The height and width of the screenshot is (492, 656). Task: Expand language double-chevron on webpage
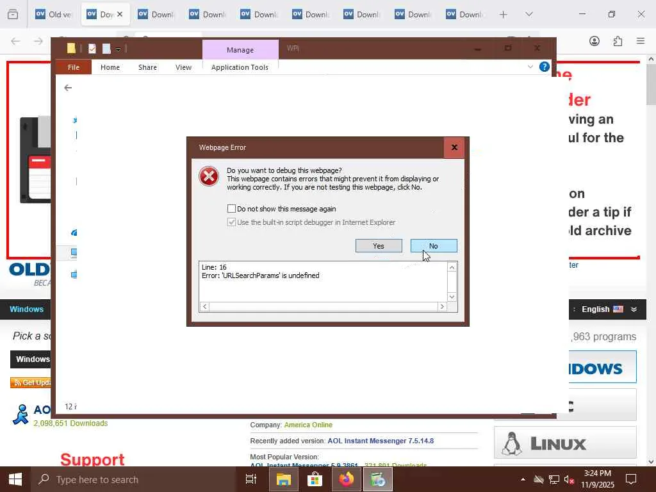tap(634, 309)
